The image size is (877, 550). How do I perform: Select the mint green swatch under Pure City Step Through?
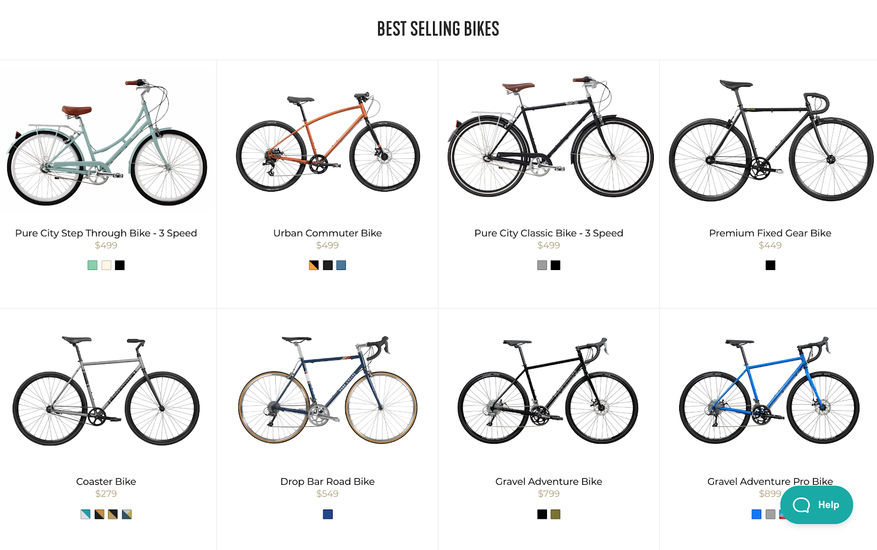[92, 265]
